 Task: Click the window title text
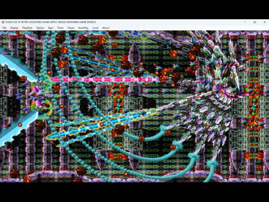pos(50,22)
